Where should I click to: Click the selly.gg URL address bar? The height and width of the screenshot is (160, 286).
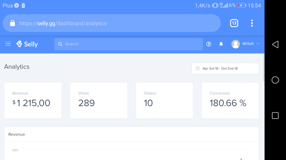(x=112, y=23)
